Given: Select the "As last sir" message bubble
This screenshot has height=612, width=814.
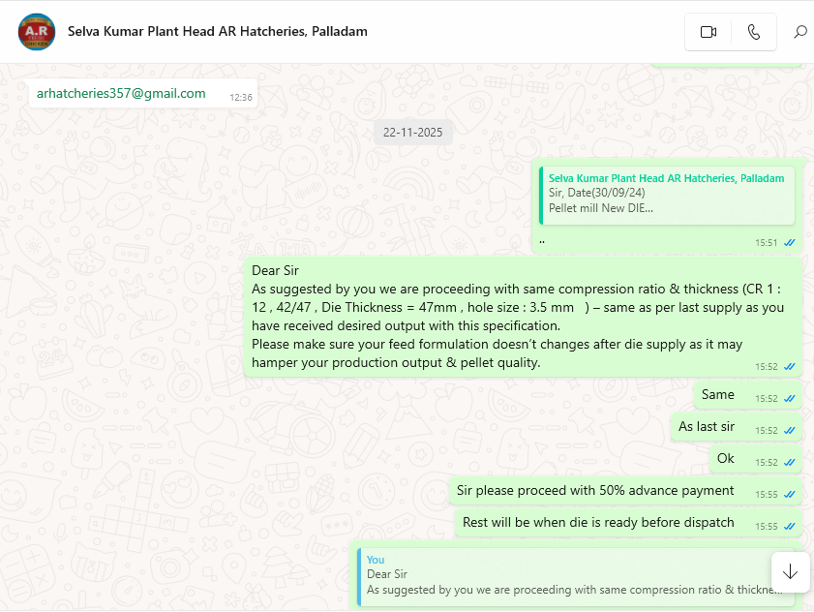Looking at the screenshot, I should coord(707,427).
